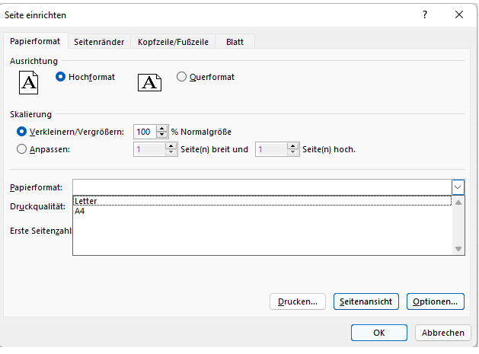Click the 100 percent scaling field
The width and height of the screenshot is (479, 354).
(145, 132)
